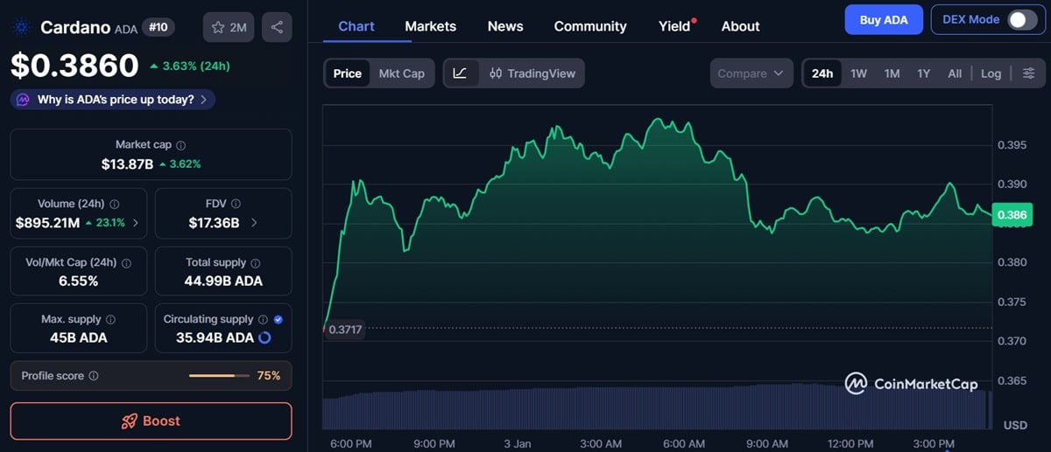Viewport: 1051px width, 452px height.
Task: Set chart range to 24h
Action: point(822,73)
